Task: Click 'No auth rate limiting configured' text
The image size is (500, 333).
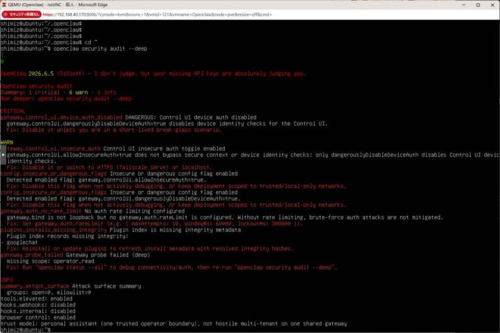Action: tap(134, 212)
